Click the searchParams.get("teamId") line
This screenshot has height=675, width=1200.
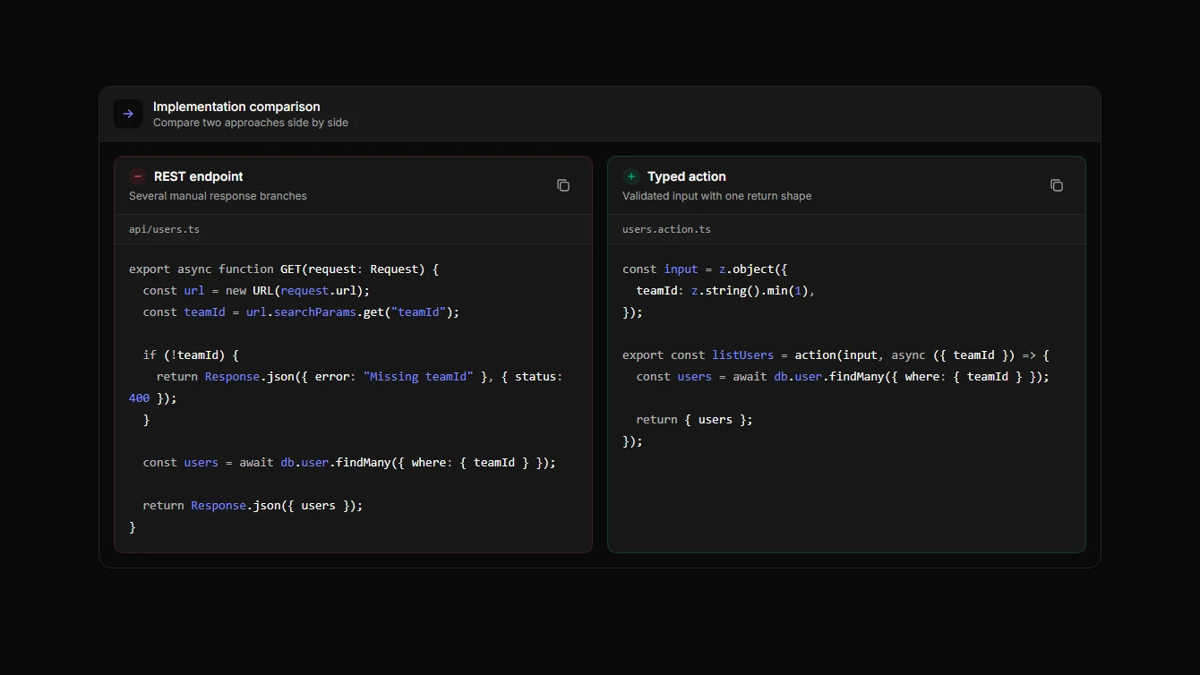[301, 312]
